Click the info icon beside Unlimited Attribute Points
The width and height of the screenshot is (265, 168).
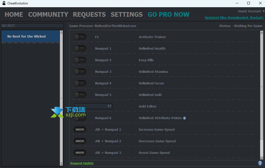(184, 118)
